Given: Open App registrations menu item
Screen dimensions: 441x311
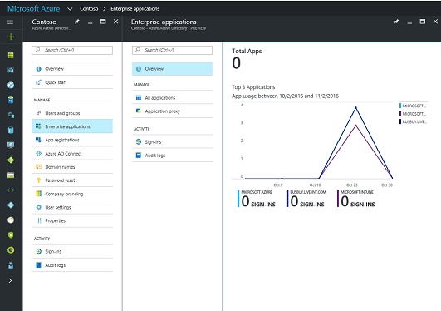Looking at the screenshot, I should pyautogui.click(x=72, y=140).
